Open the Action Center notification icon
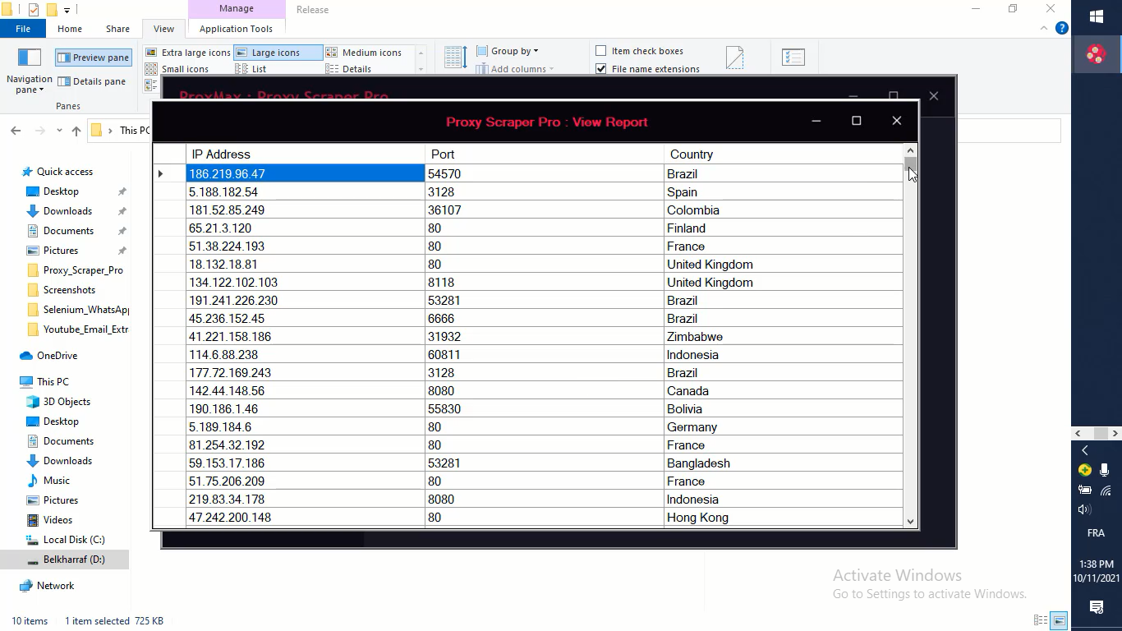Viewport: 1122px width, 631px height. (x=1096, y=607)
